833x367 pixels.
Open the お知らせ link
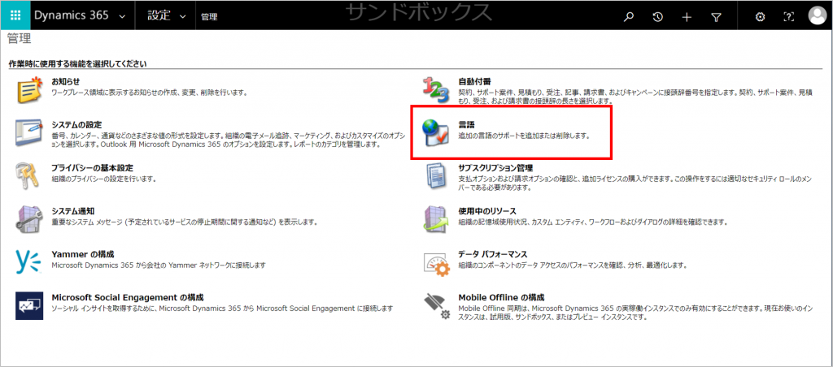point(65,81)
